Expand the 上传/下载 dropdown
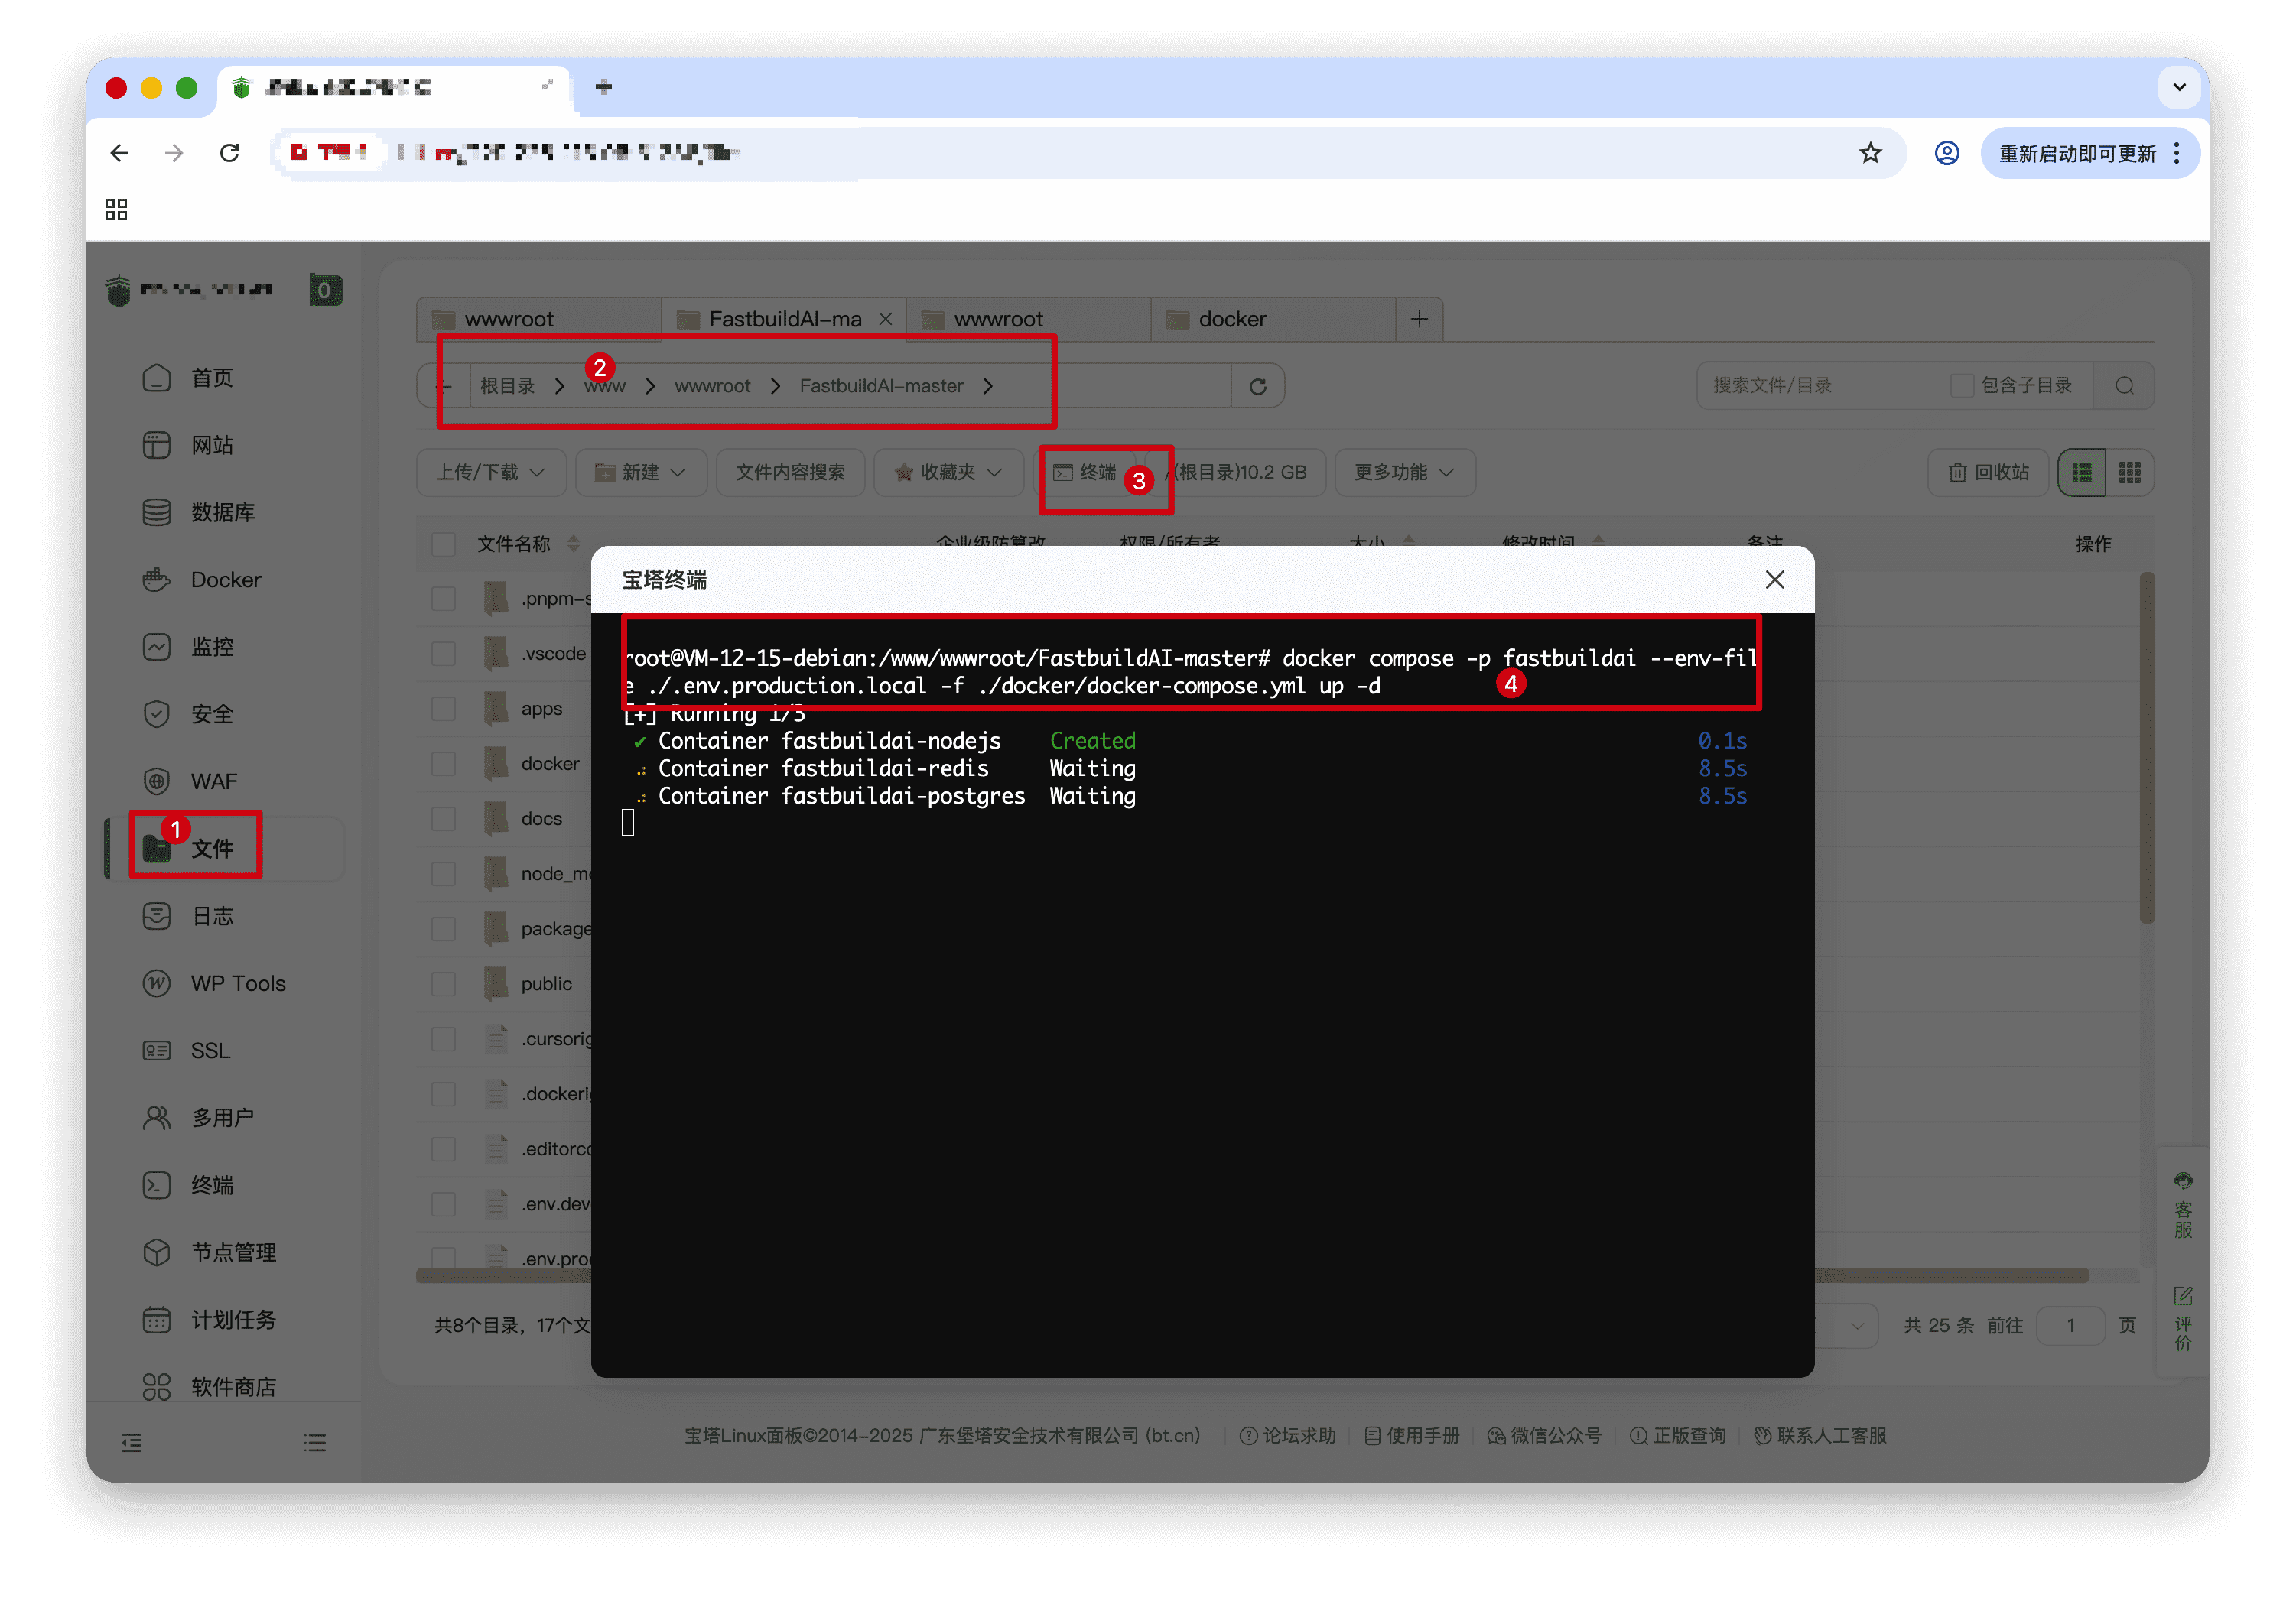 [490, 473]
